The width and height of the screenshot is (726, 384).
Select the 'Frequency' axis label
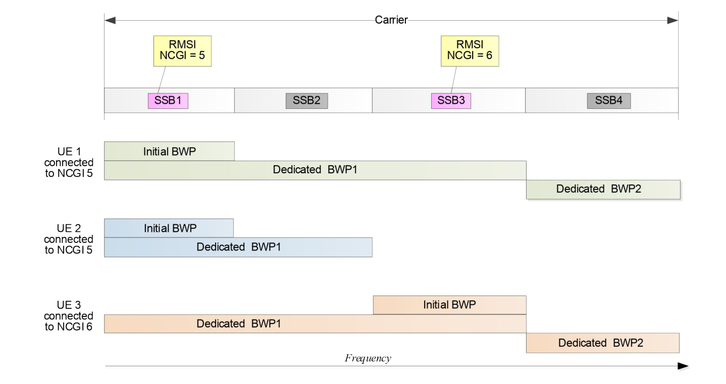click(368, 358)
